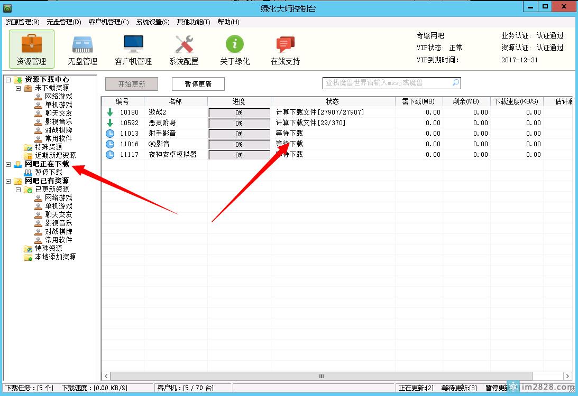Collapse the 未下载资源 tree branch
Image resolution: width=578 pixels, height=396 pixels.
(18, 88)
